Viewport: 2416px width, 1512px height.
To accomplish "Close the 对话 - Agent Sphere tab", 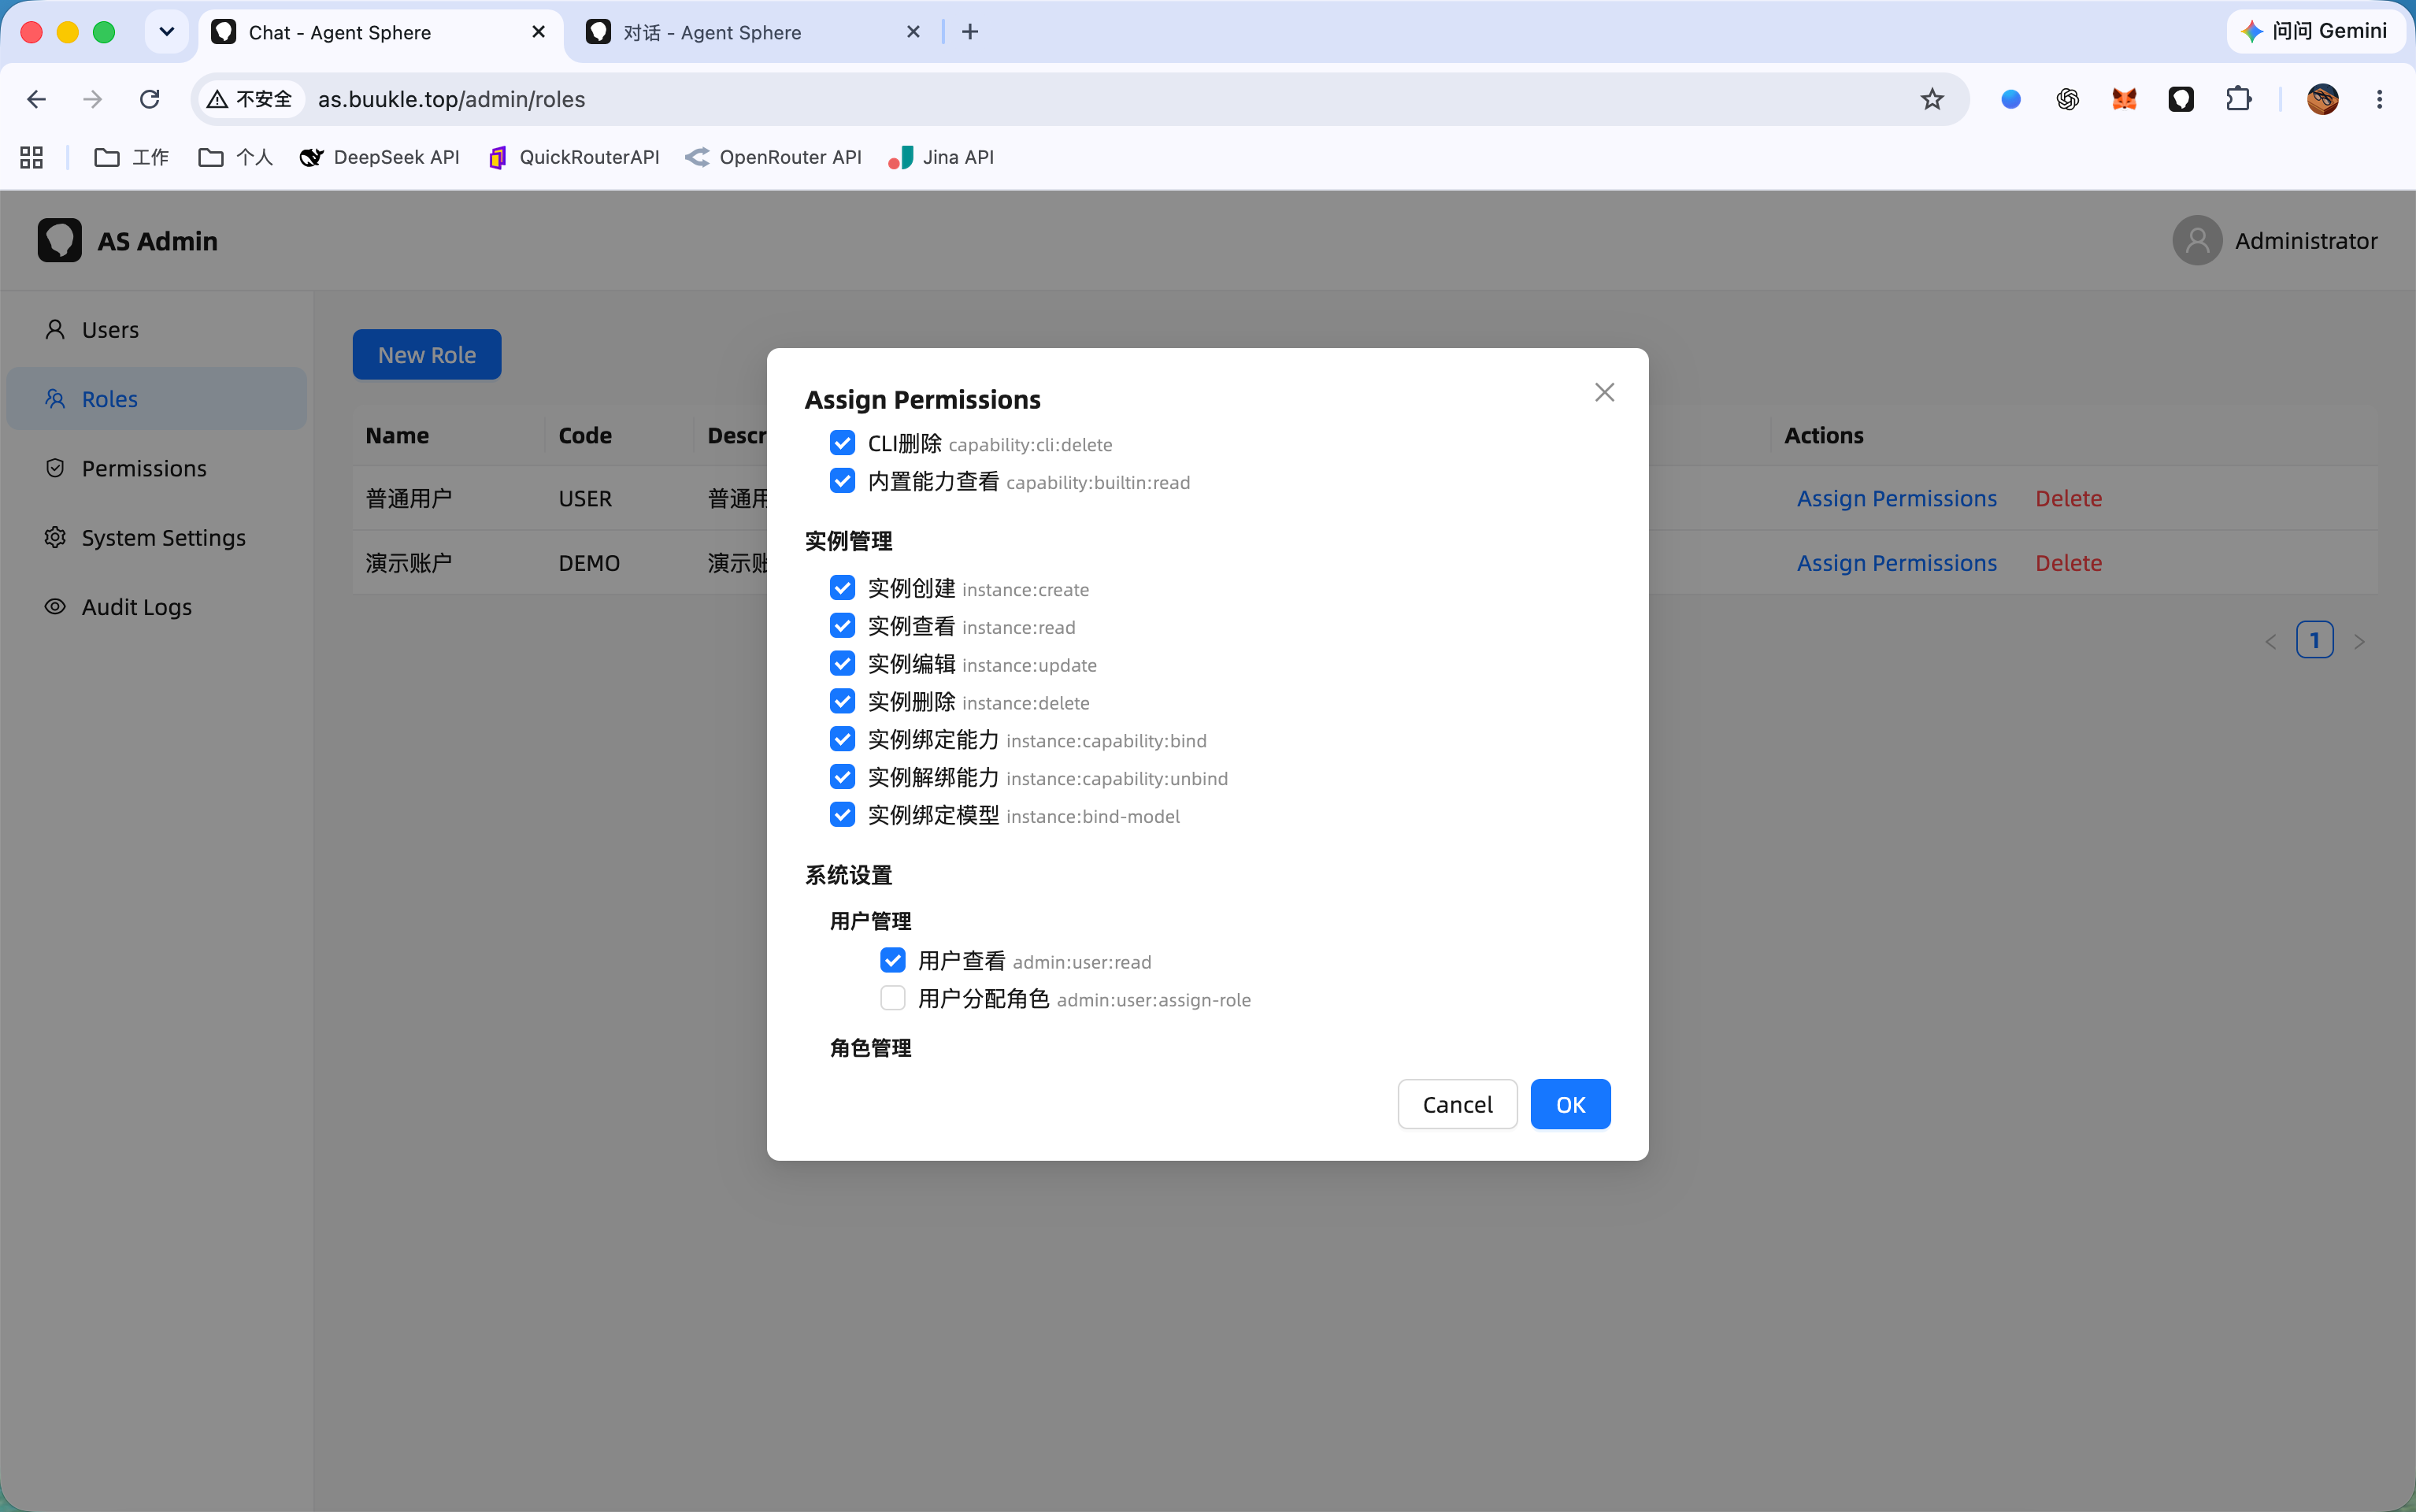I will pyautogui.click(x=913, y=32).
